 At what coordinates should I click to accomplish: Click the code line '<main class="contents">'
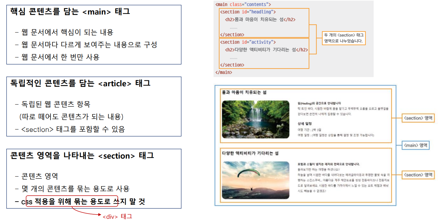coord(243,4)
